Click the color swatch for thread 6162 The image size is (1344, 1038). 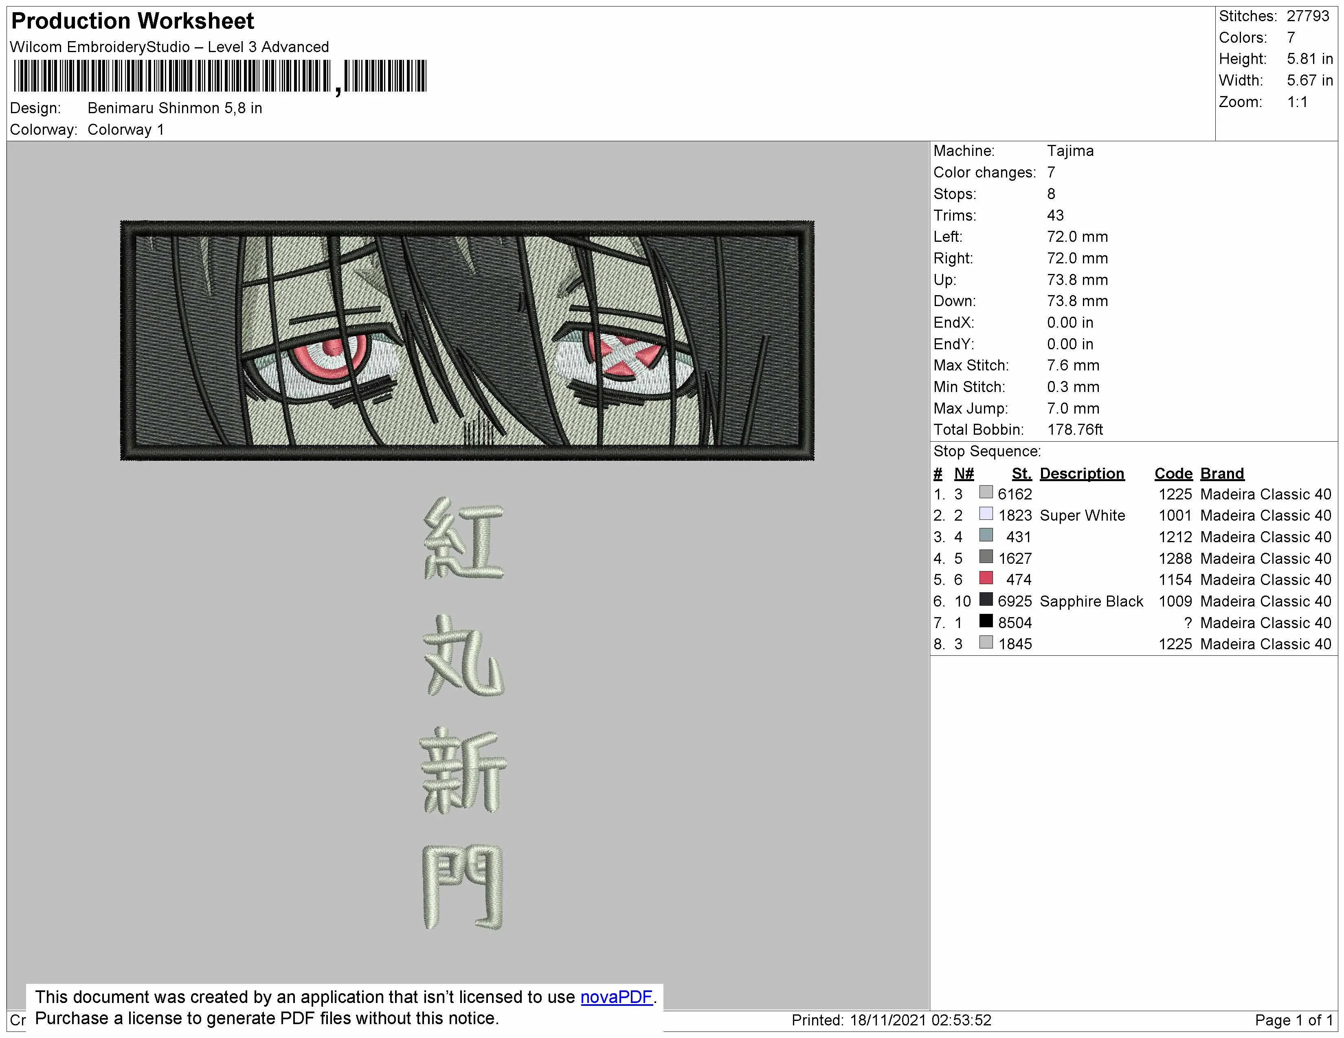(986, 492)
